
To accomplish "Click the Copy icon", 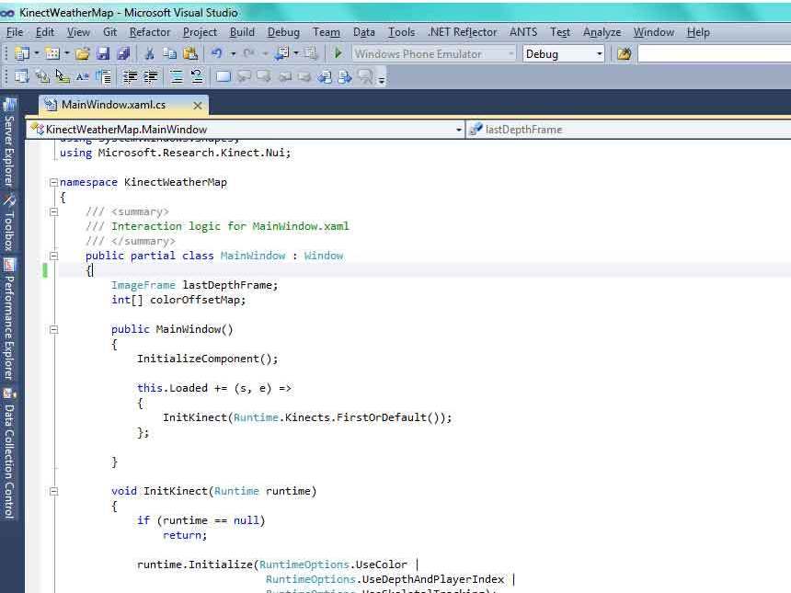I will (x=170, y=53).
